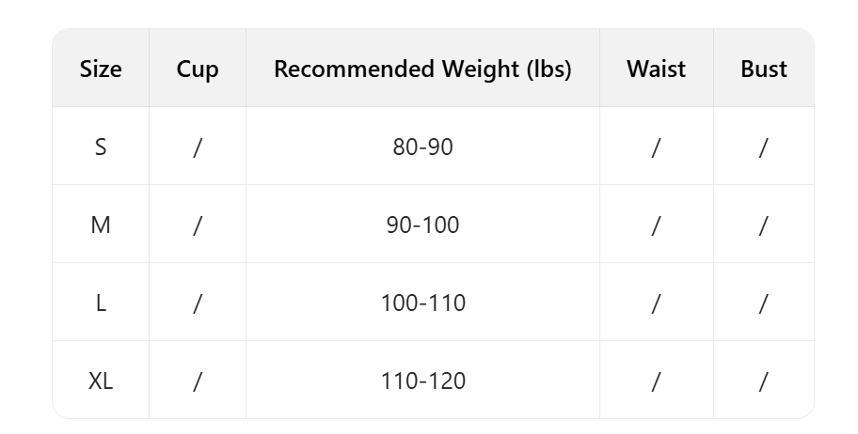Click the Size column header
The height and width of the screenshot is (434, 858).
click(101, 69)
